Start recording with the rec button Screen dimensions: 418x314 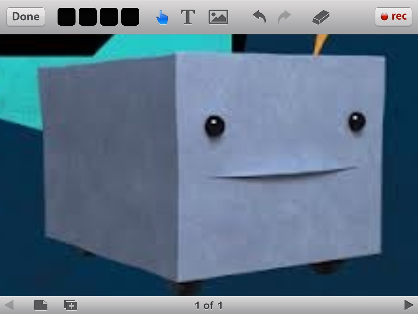pos(394,17)
